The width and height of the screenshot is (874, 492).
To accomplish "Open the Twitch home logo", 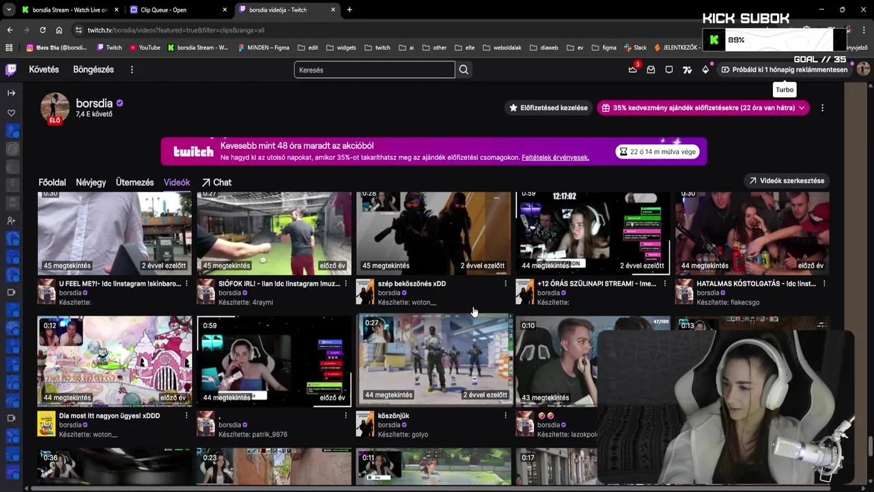I will (x=11, y=70).
